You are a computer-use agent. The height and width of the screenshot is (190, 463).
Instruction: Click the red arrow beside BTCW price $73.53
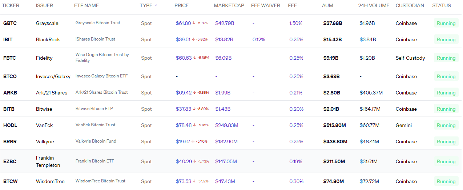point(194,181)
